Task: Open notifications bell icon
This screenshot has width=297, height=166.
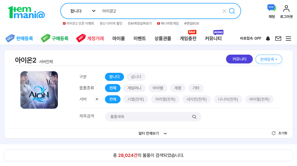Action: click(x=268, y=39)
